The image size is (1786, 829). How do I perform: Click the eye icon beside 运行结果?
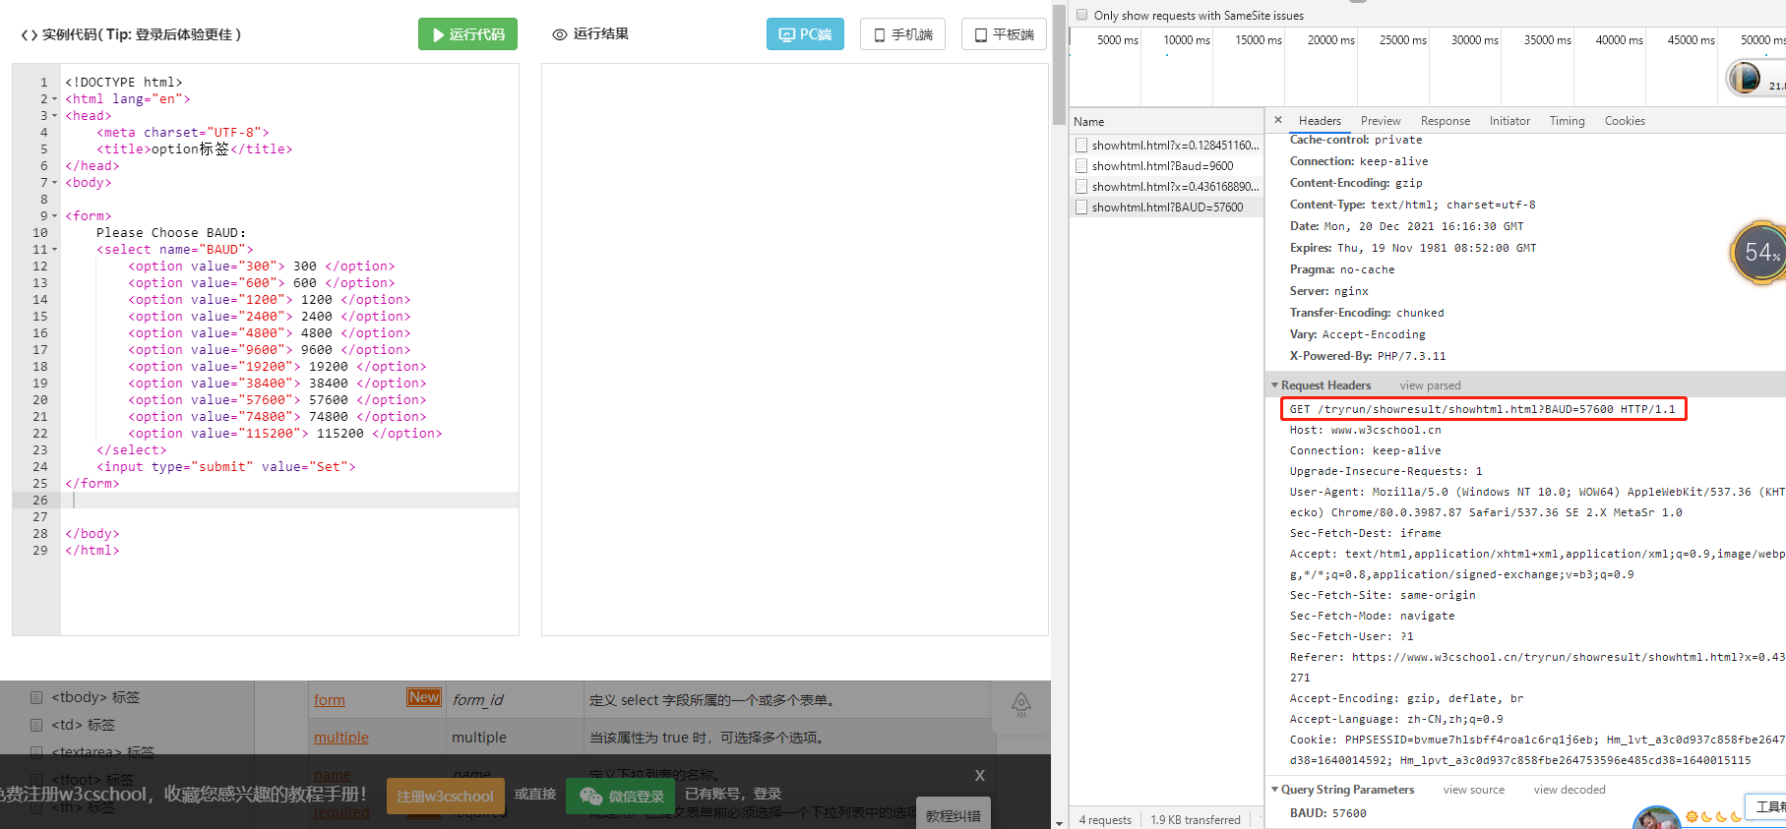click(x=560, y=34)
